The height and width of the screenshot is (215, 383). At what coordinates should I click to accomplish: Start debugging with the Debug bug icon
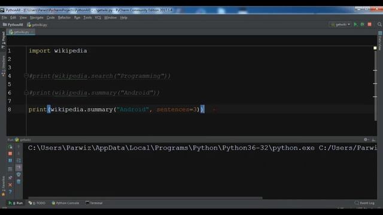(363, 24)
